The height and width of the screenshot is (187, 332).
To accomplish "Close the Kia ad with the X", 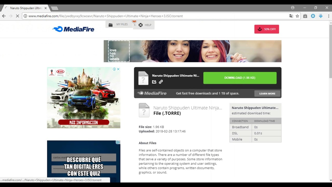I will click(118, 69).
